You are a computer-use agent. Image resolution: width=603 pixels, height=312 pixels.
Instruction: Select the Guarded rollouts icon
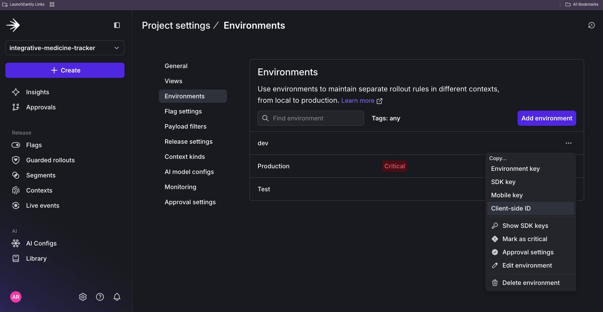pos(16,160)
